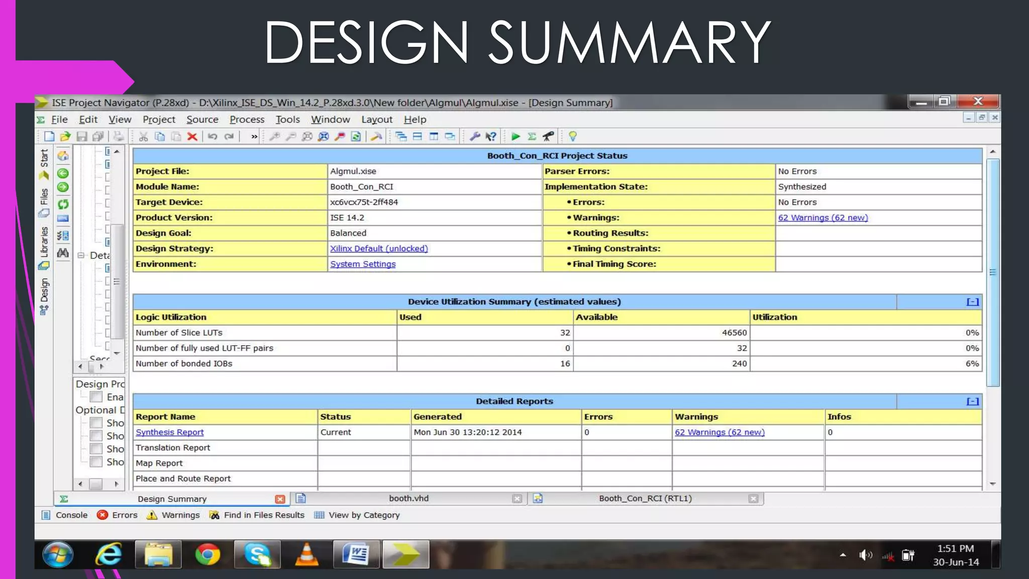
Task: Click the Refresh green arrows toolbar icon
Action: point(356,136)
